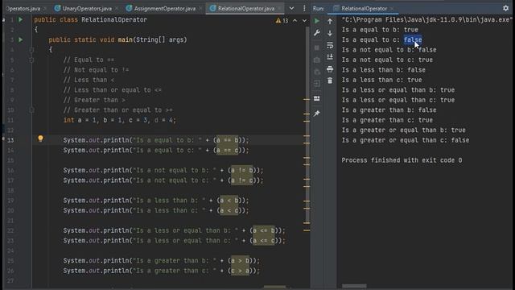Click the yellow light bulb quick-fix icon

tap(40, 139)
